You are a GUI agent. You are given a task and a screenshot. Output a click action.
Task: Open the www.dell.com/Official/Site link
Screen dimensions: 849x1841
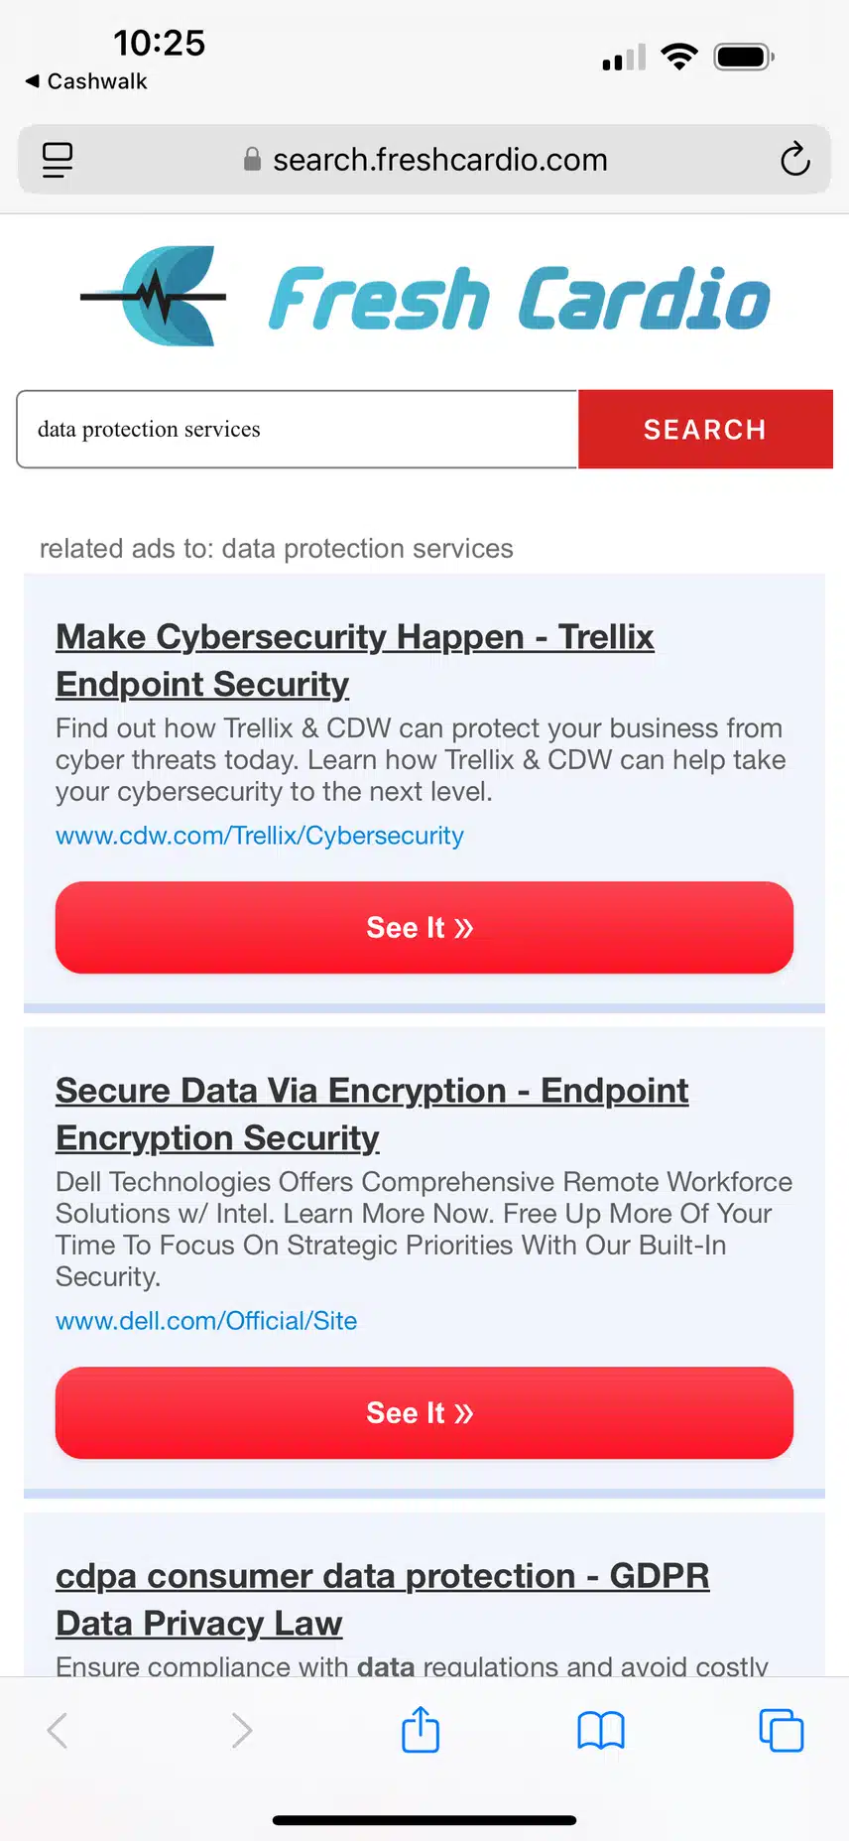tap(206, 1321)
